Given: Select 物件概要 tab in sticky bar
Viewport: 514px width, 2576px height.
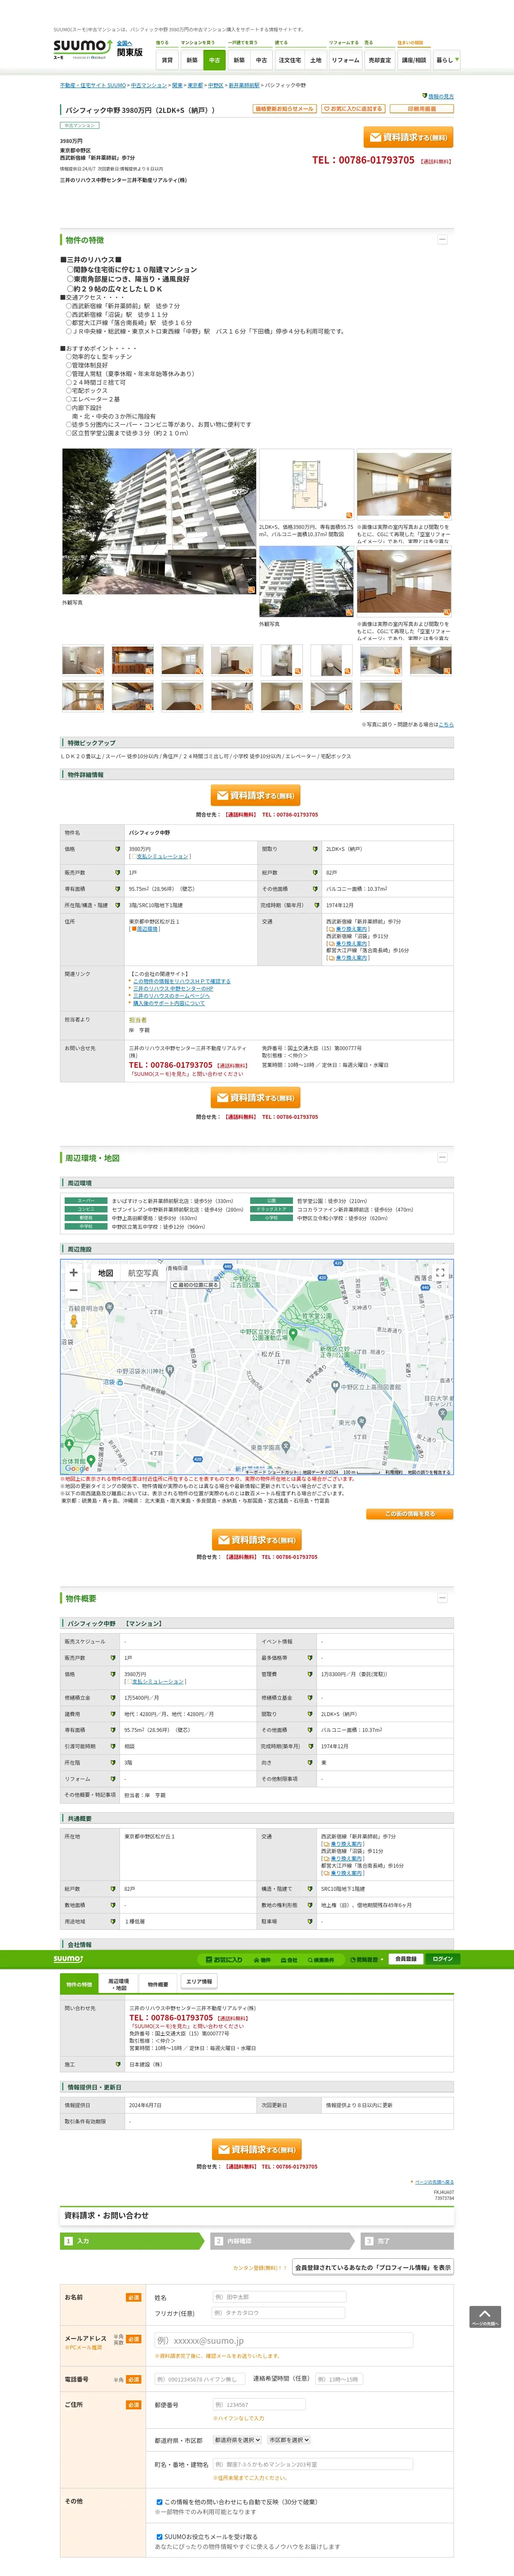Looking at the screenshot, I should click(158, 1984).
